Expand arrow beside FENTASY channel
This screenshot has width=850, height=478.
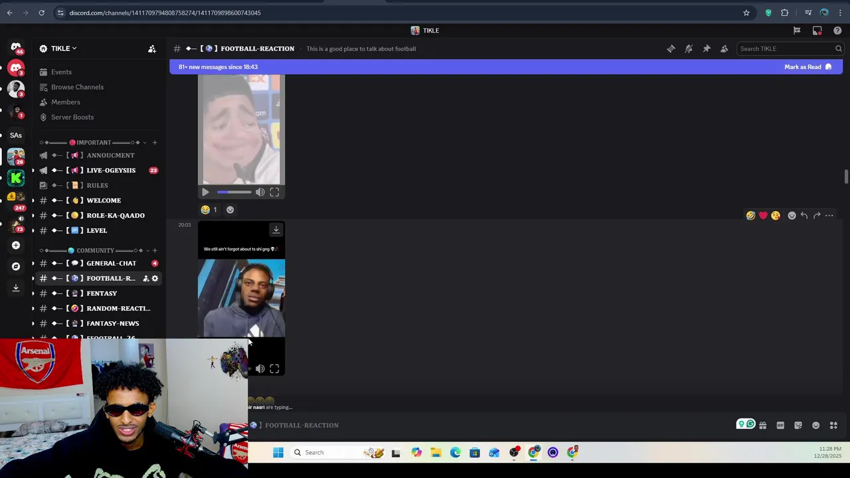pyautogui.click(x=33, y=293)
